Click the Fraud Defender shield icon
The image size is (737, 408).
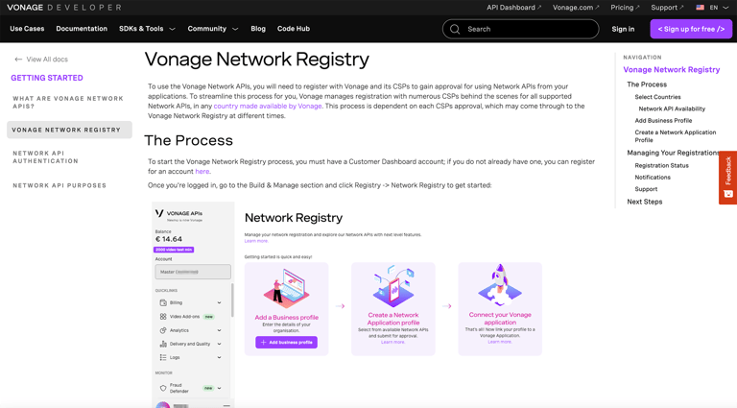coord(163,388)
